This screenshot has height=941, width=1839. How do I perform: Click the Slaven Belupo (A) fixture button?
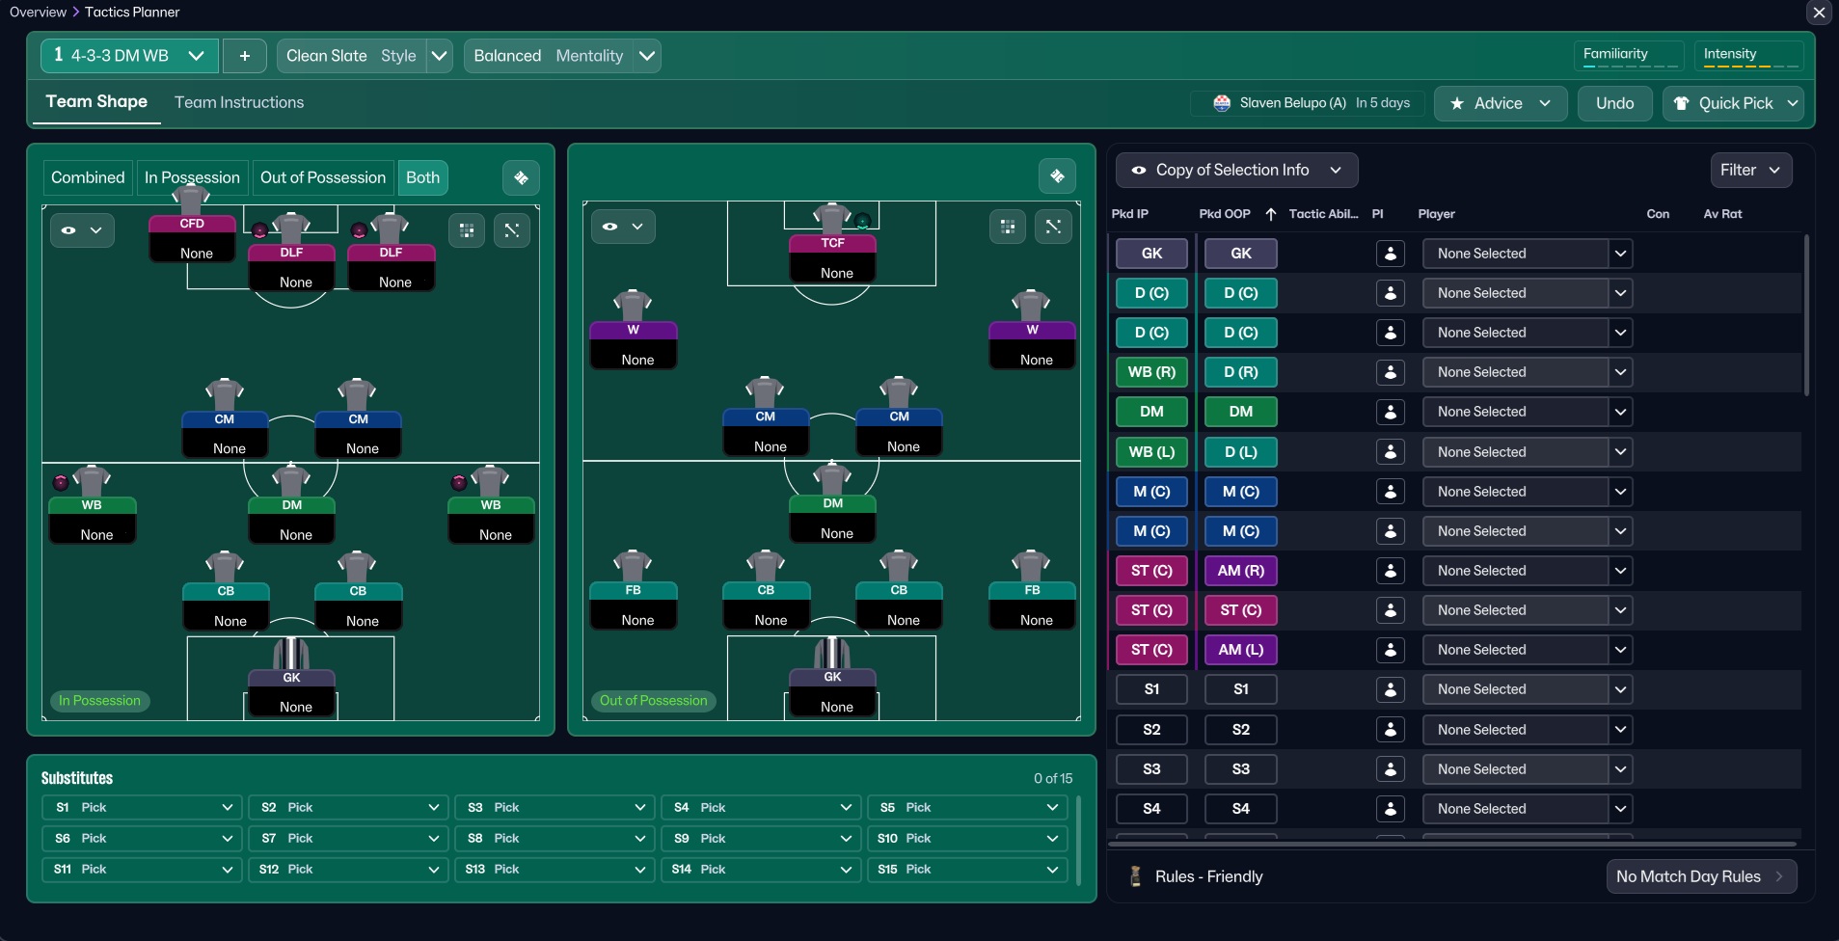[x=1310, y=103]
